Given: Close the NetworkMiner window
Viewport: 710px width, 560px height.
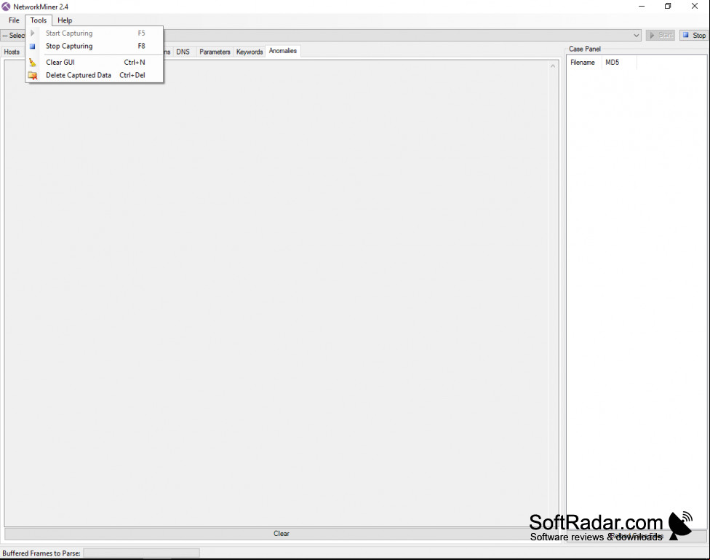Looking at the screenshot, I should [x=695, y=7].
